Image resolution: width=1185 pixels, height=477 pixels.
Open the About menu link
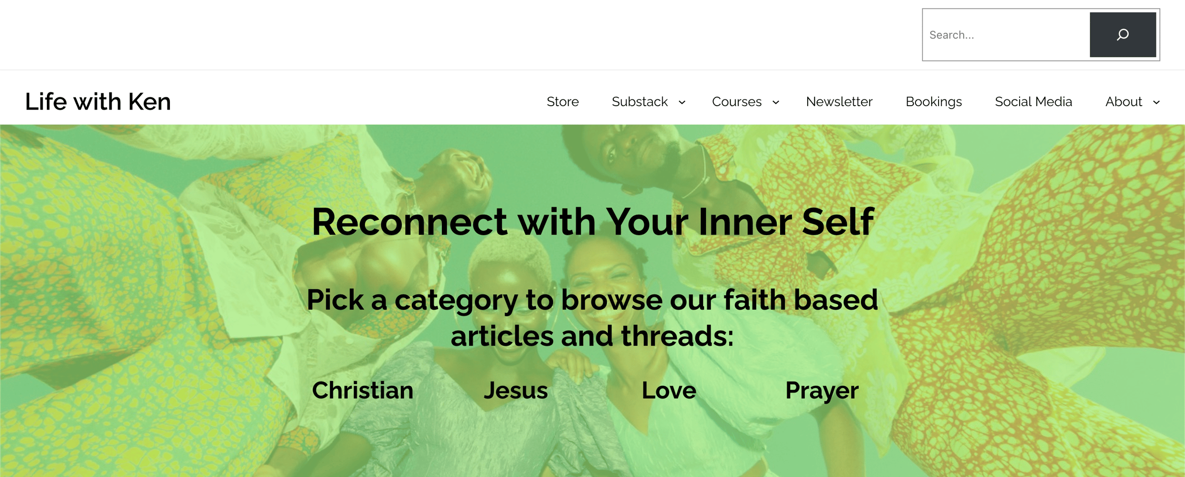click(x=1124, y=102)
